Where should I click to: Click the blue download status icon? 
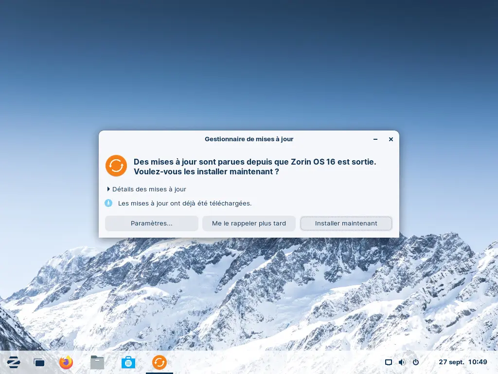pos(108,203)
